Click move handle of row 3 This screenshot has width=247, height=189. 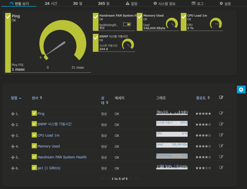coord(13,136)
